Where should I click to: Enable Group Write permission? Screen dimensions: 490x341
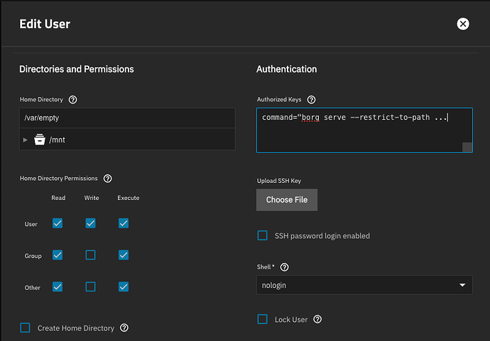coord(91,255)
